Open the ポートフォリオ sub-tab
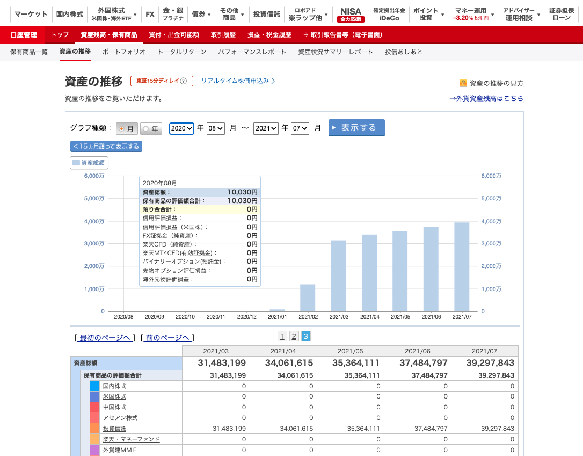The width and height of the screenshot is (583, 456). [x=124, y=52]
